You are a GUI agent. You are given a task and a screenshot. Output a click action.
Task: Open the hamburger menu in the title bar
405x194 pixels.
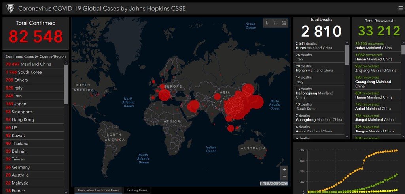tap(401, 9)
